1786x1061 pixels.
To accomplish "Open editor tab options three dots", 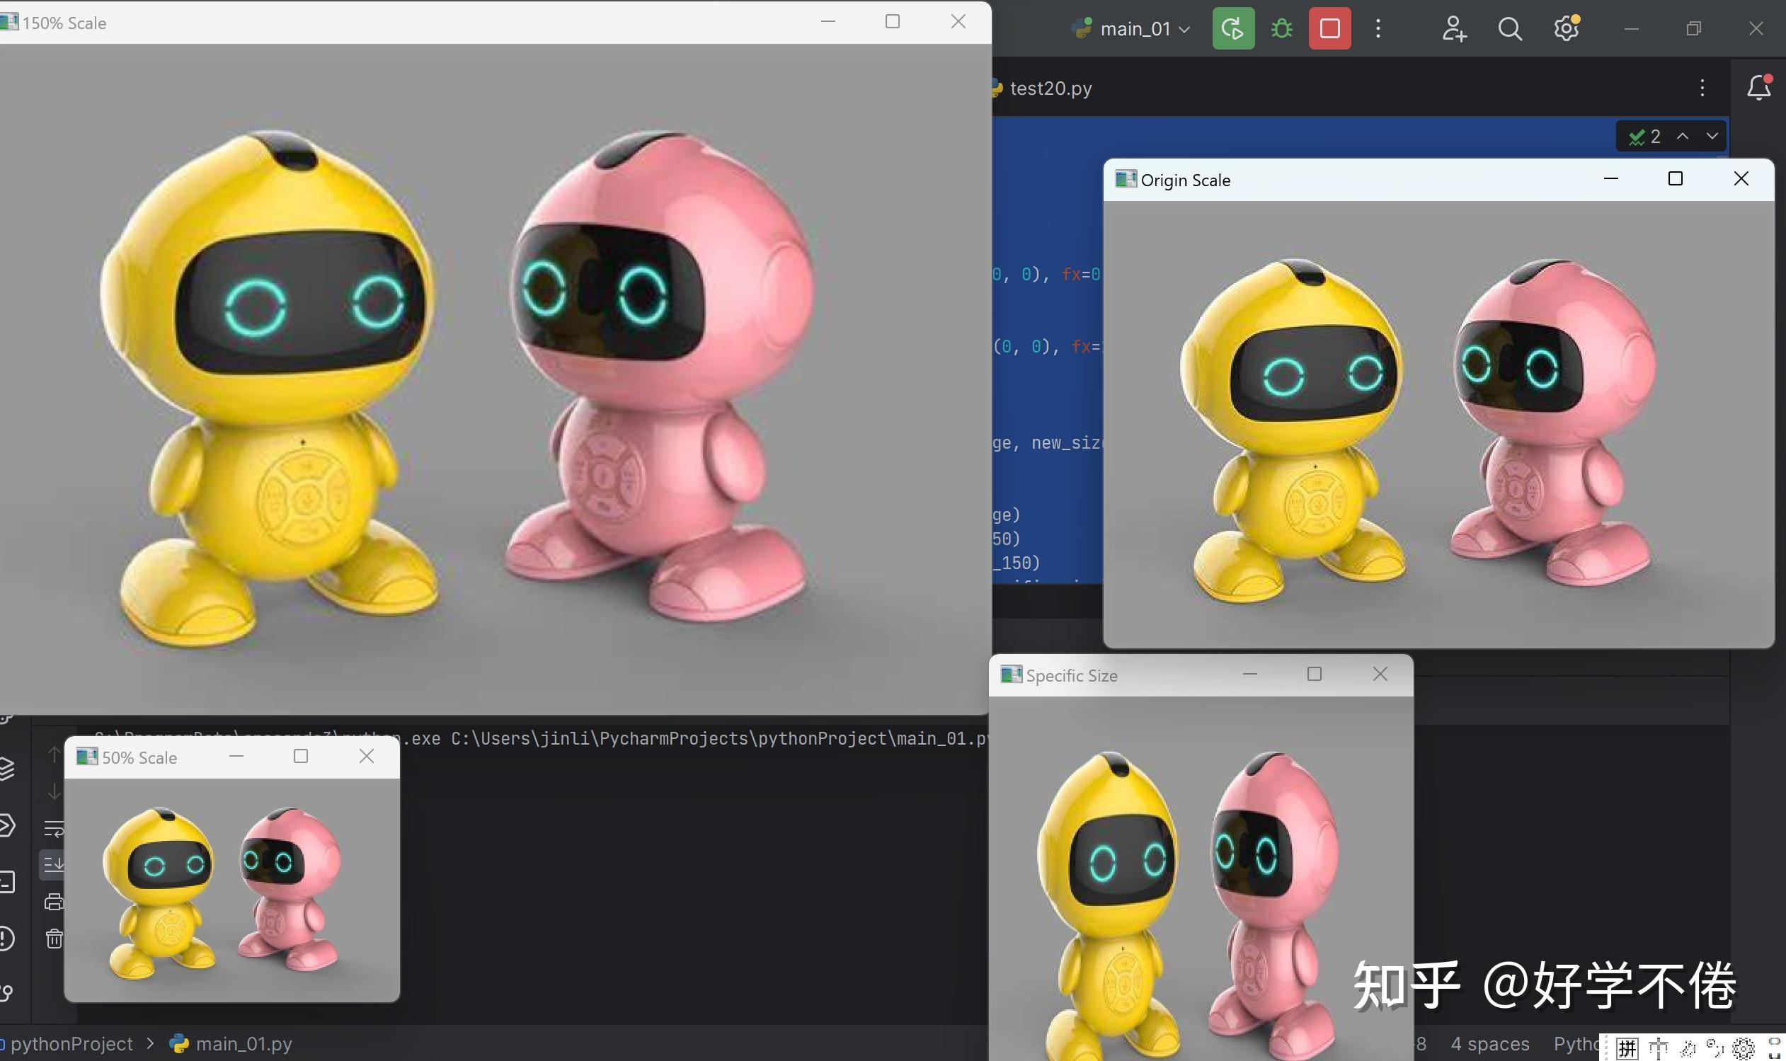I will pos(1702,88).
